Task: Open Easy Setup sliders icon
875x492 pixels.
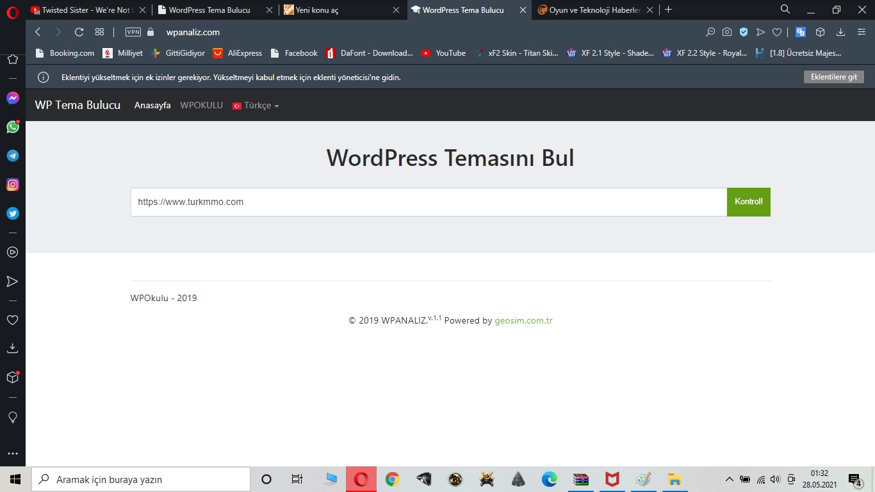Action: 861,32
